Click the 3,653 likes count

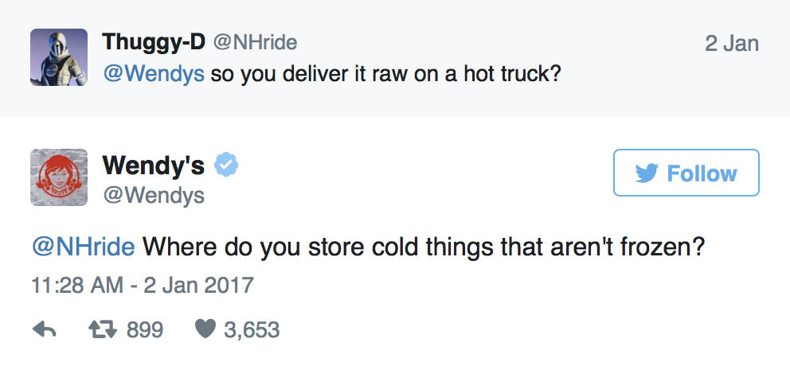coord(252,329)
